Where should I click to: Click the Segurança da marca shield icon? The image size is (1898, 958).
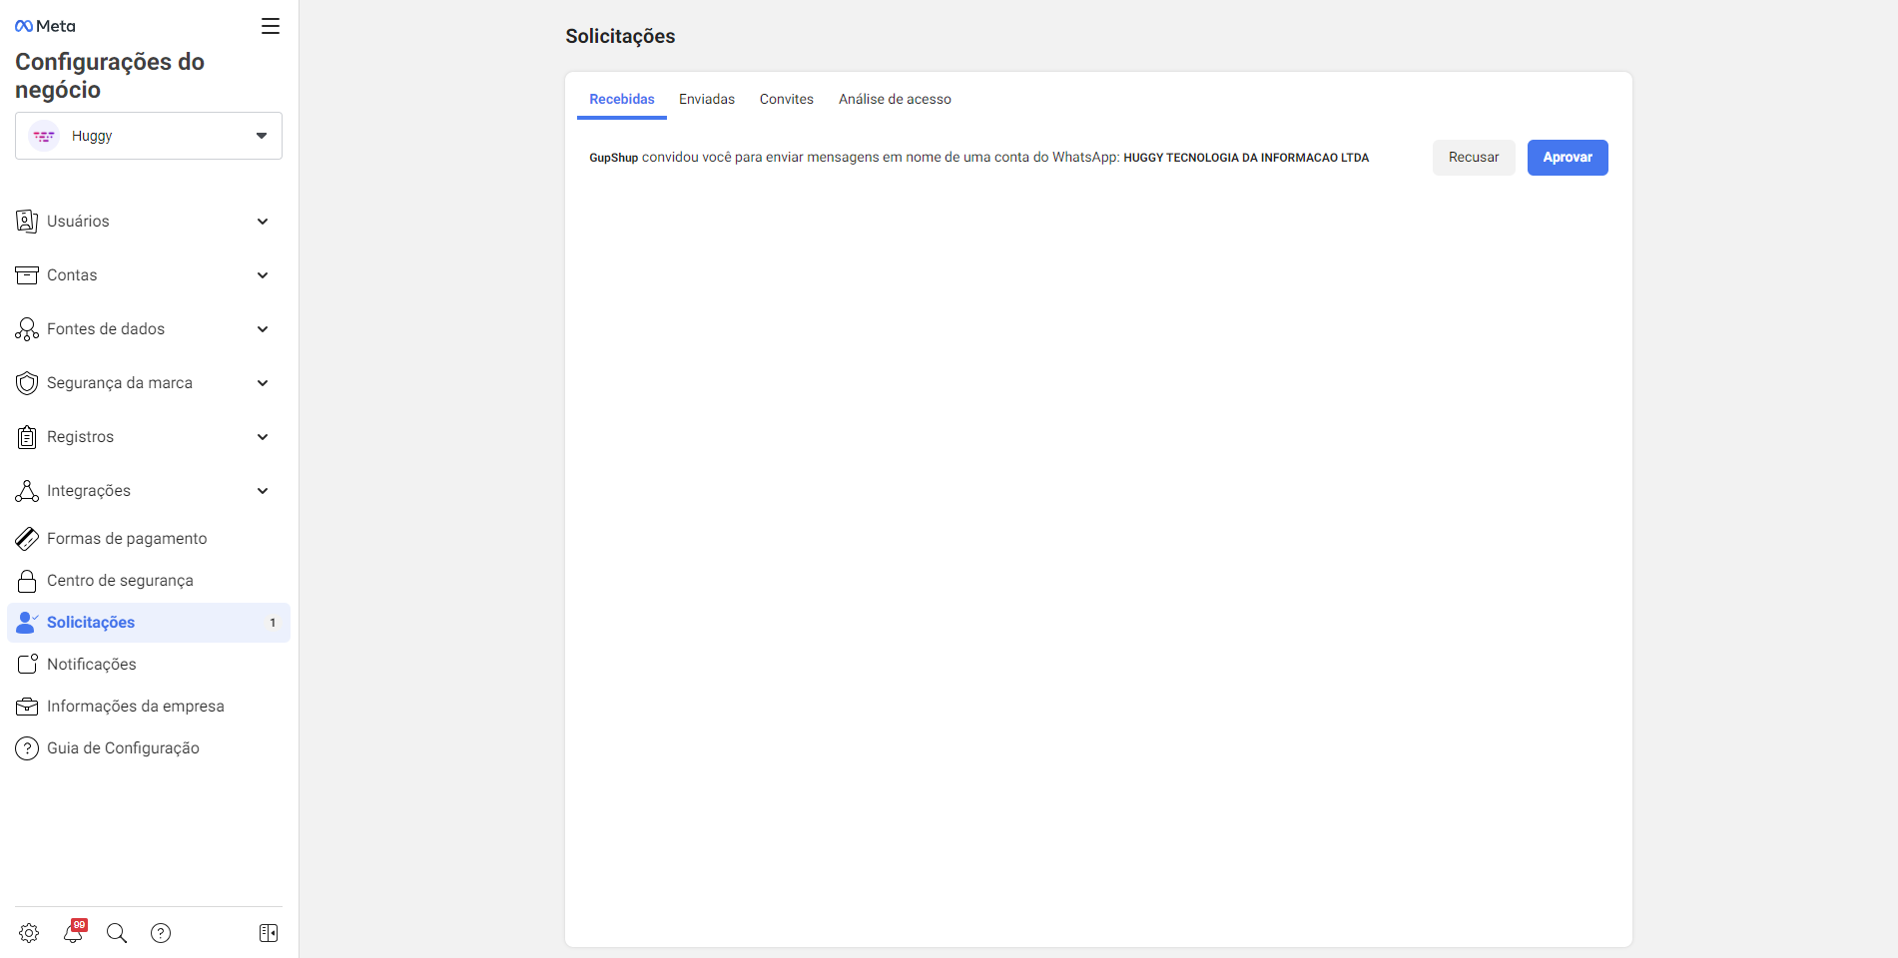click(x=27, y=383)
